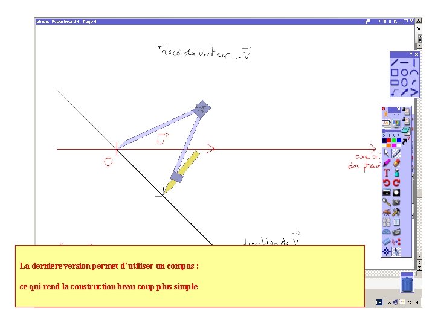435x326 pixels.
Task: Open the on-screen calculator icon
Action: [396, 222]
